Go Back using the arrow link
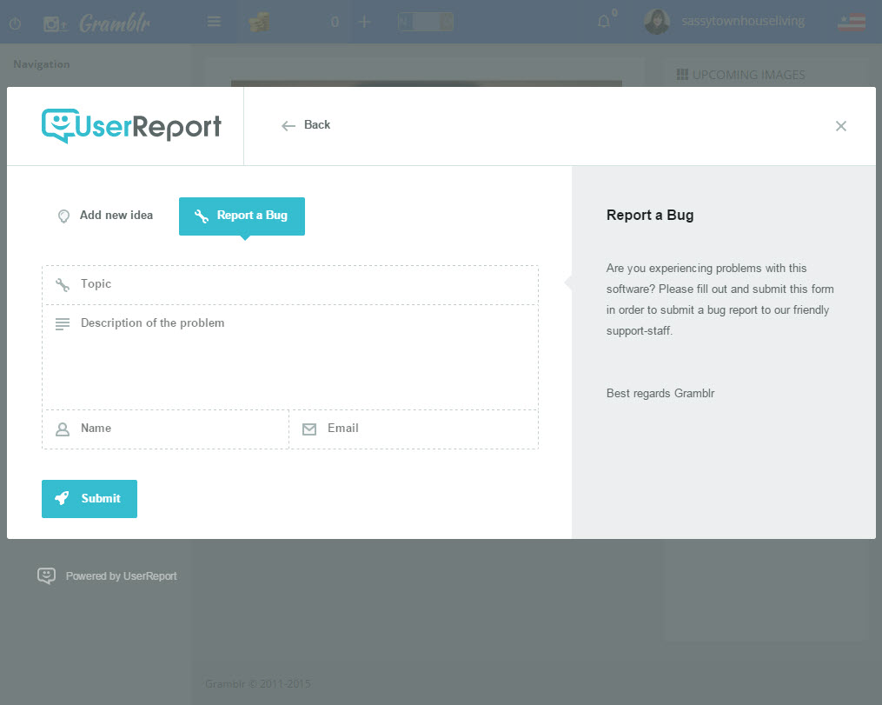This screenshot has width=882, height=705. click(x=306, y=125)
